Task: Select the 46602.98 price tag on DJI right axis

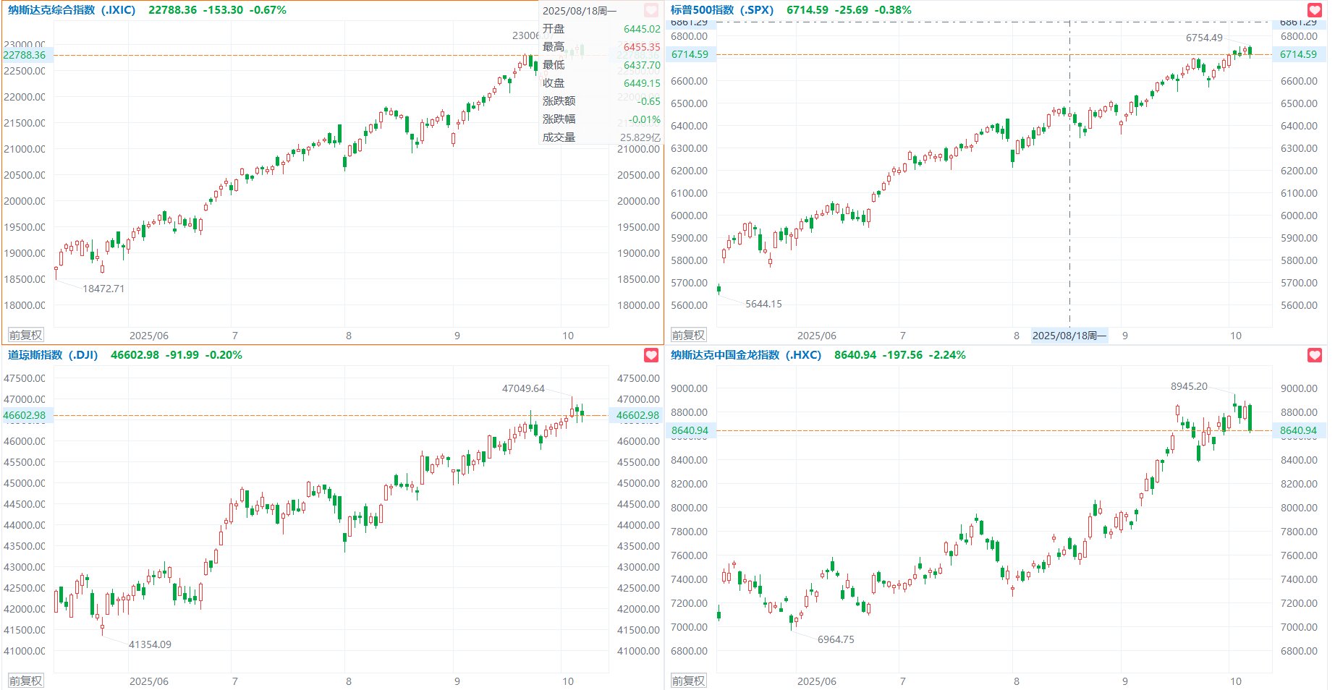Action: [x=637, y=415]
